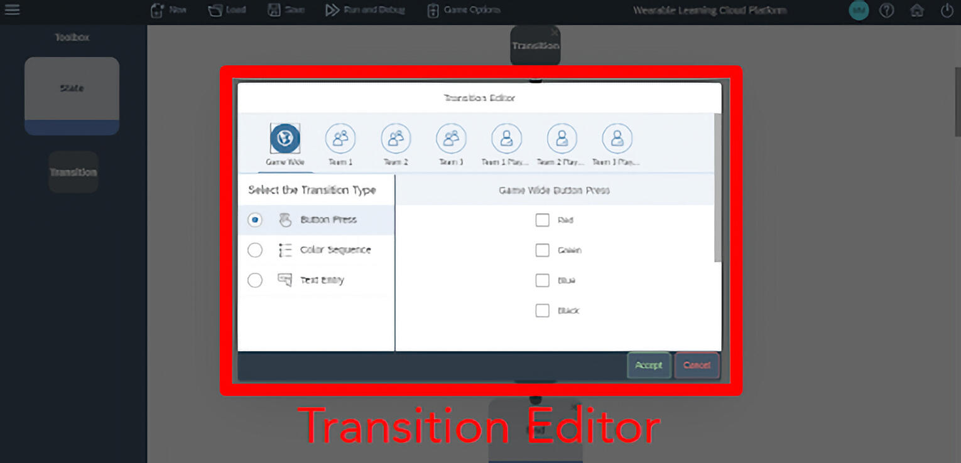Open the Run and Debug tool

click(x=364, y=9)
